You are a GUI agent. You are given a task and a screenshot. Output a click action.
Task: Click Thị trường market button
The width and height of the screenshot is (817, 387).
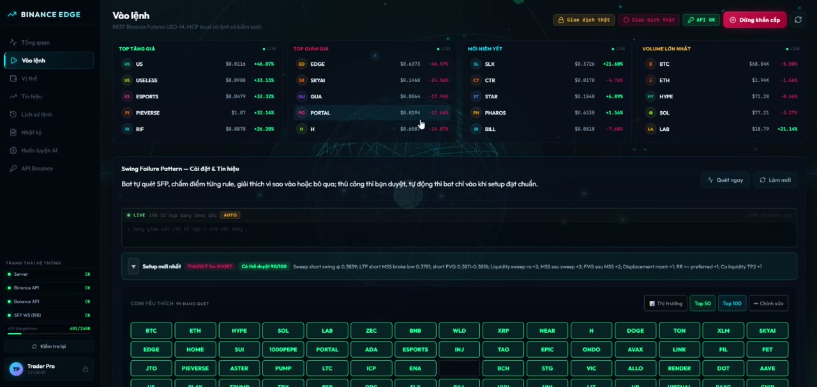[666, 303]
